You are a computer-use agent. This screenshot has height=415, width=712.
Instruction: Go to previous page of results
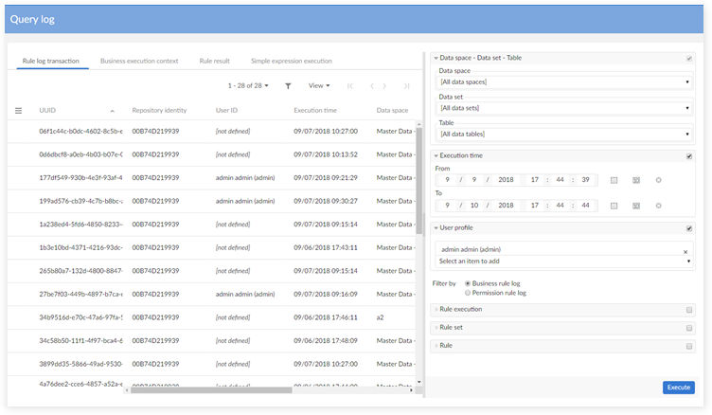click(372, 86)
